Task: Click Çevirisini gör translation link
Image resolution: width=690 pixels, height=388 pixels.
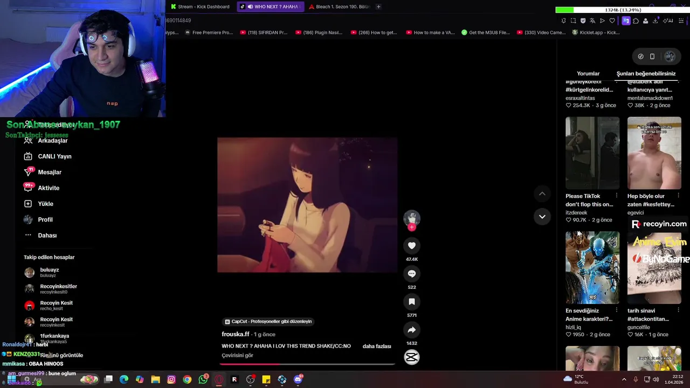Action: (x=237, y=355)
